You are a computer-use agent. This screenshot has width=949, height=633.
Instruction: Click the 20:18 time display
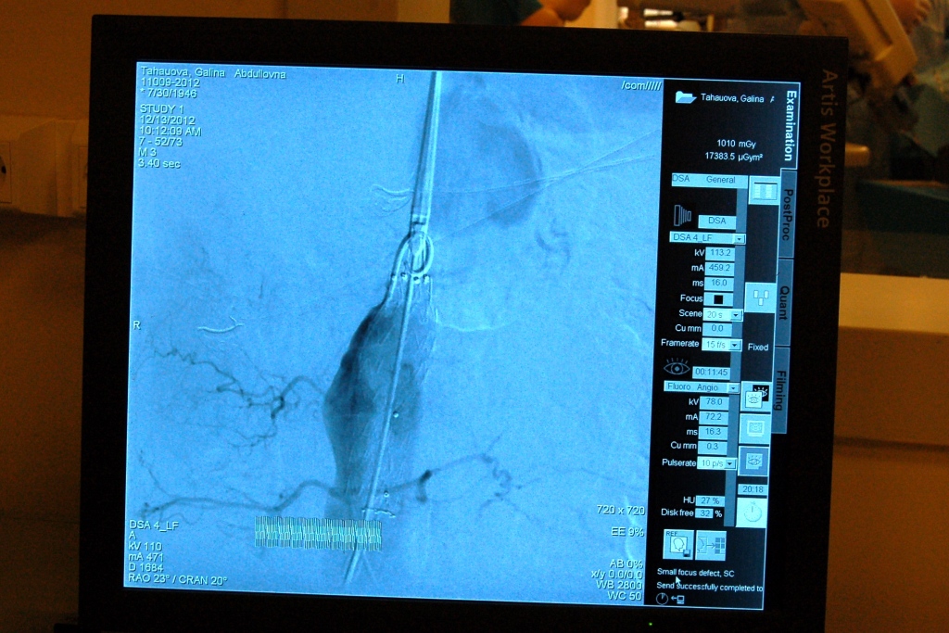pyautogui.click(x=753, y=489)
